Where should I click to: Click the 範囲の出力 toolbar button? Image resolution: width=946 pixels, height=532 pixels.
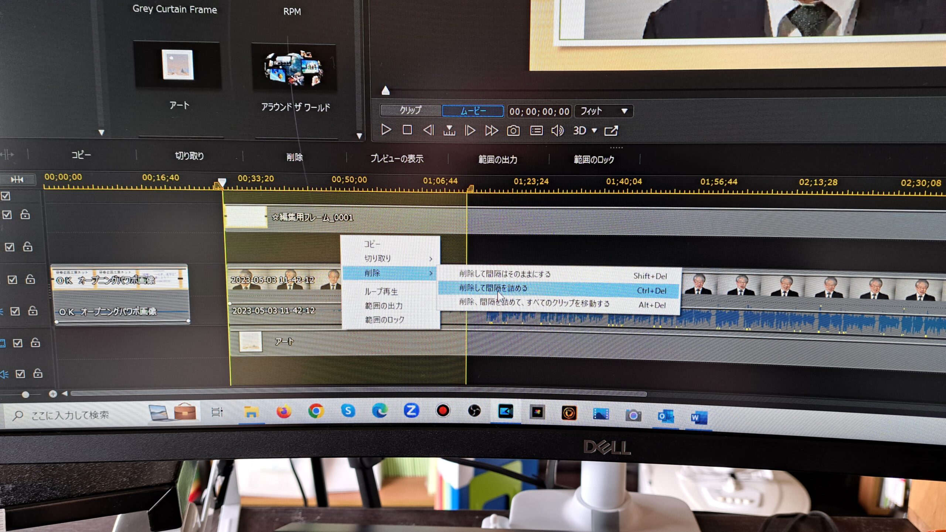498,159
